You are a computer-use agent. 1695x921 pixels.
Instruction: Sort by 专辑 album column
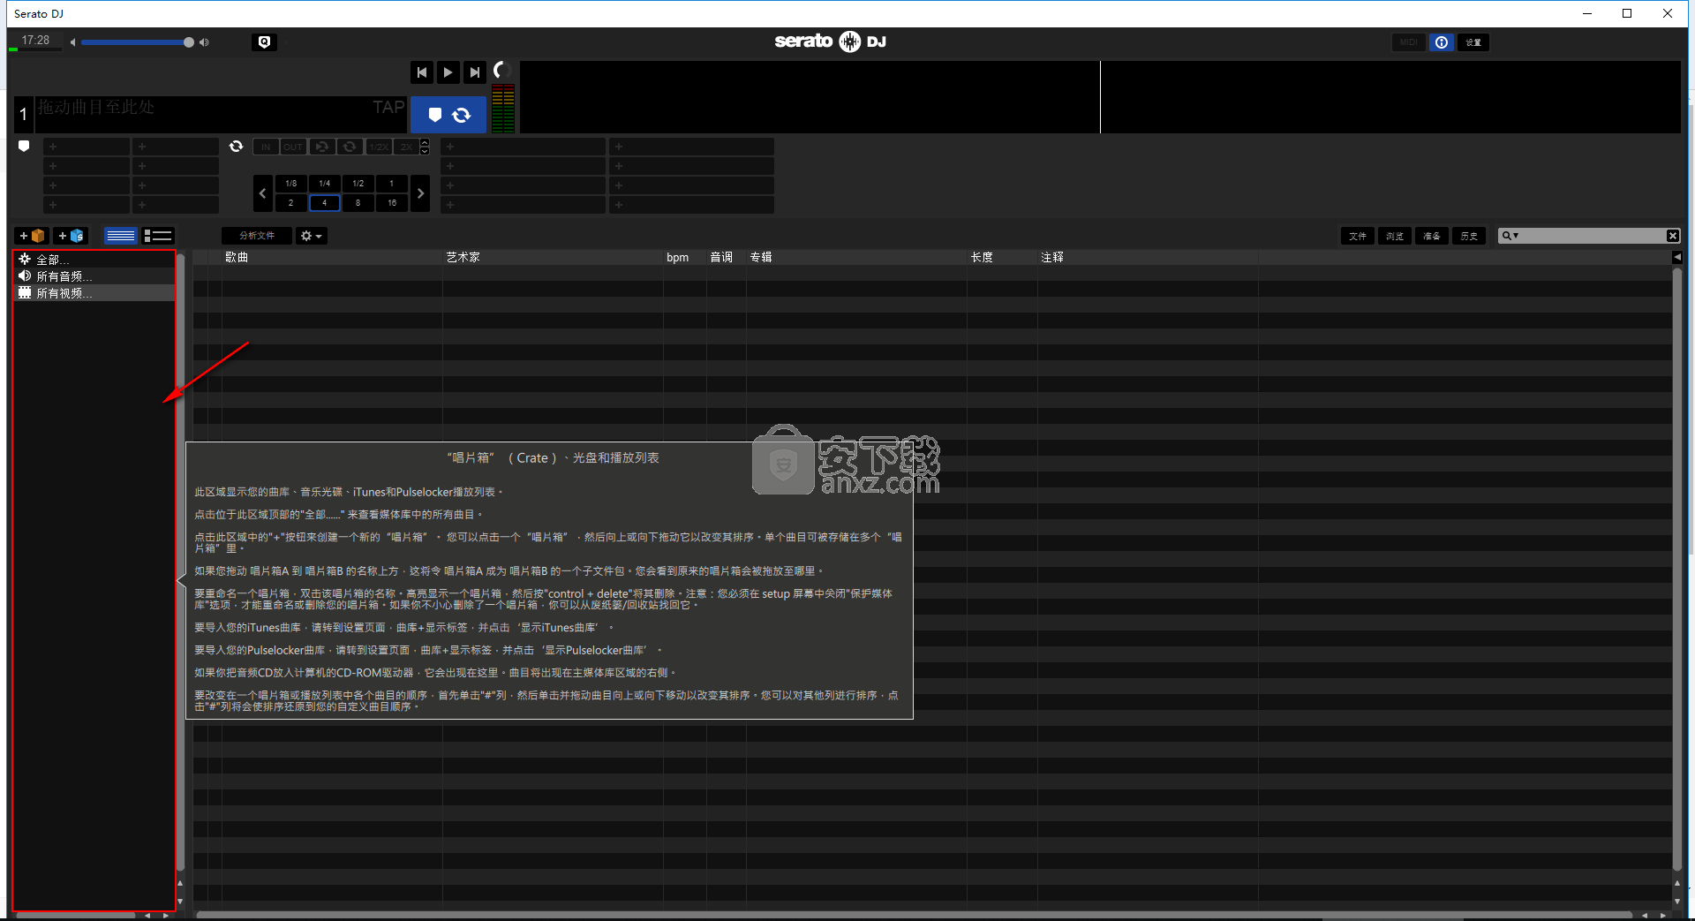[856, 257]
